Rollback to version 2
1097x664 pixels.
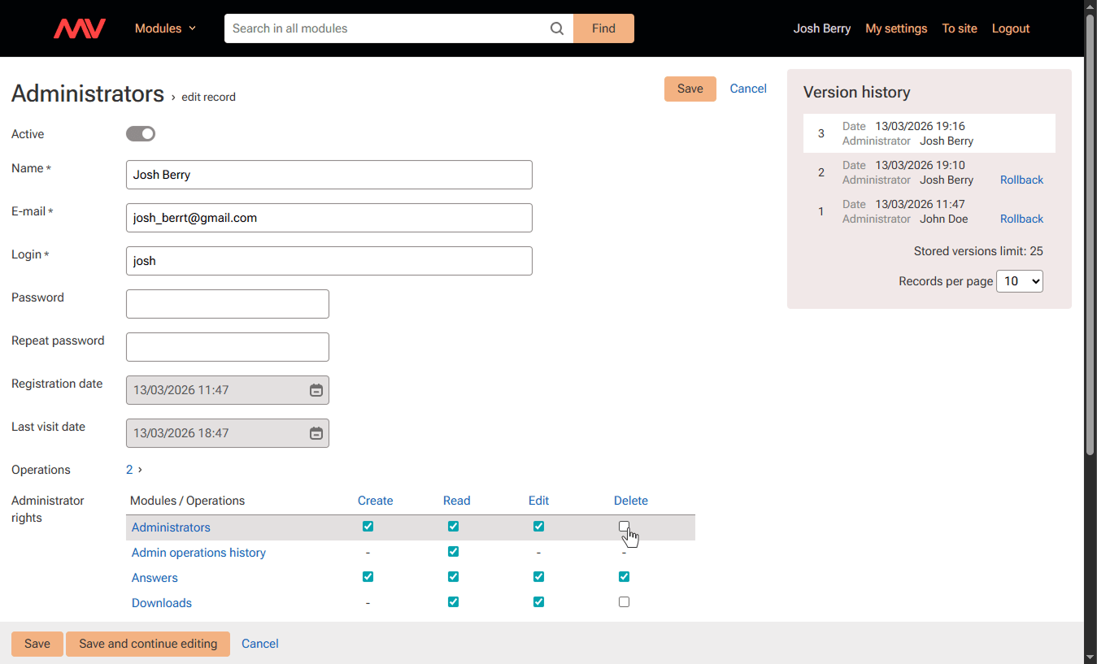[x=1021, y=180]
